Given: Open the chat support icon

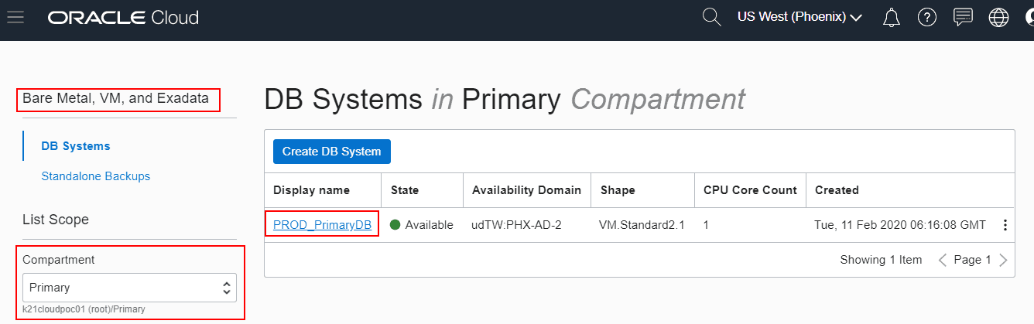Looking at the screenshot, I should coord(963,17).
